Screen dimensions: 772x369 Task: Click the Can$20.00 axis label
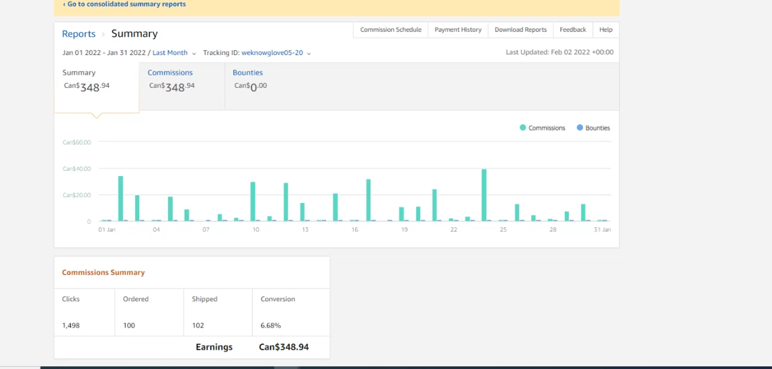(x=77, y=195)
